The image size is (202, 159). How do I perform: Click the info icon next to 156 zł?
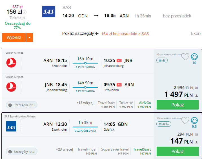pos(25,12)
